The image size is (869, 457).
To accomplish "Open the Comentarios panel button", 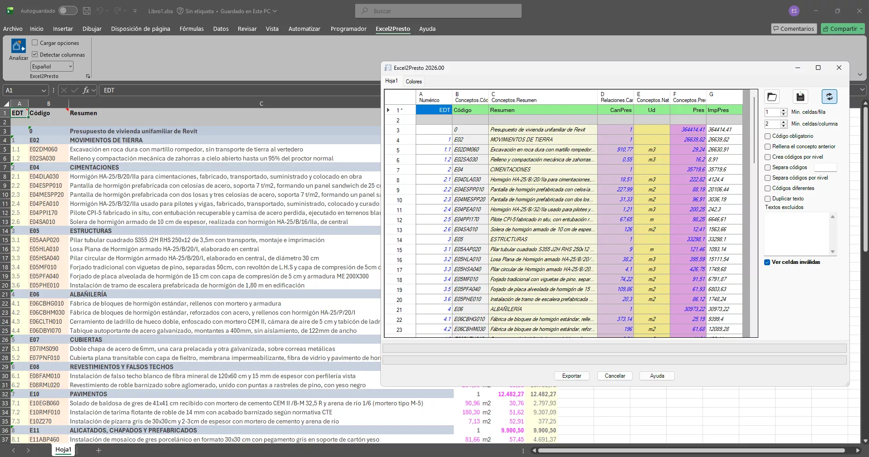I will click(794, 29).
